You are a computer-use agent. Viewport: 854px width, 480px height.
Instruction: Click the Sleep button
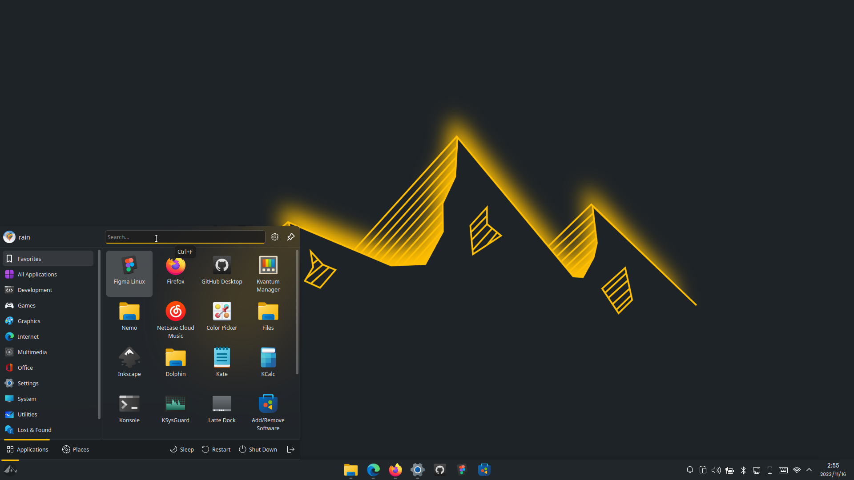pos(182,449)
